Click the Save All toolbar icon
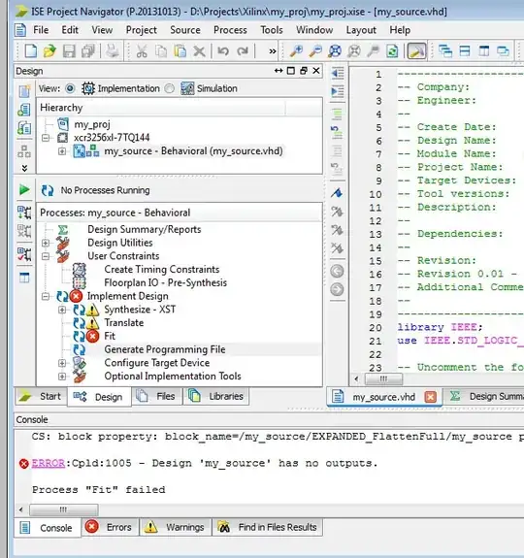 pyautogui.click(x=88, y=51)
